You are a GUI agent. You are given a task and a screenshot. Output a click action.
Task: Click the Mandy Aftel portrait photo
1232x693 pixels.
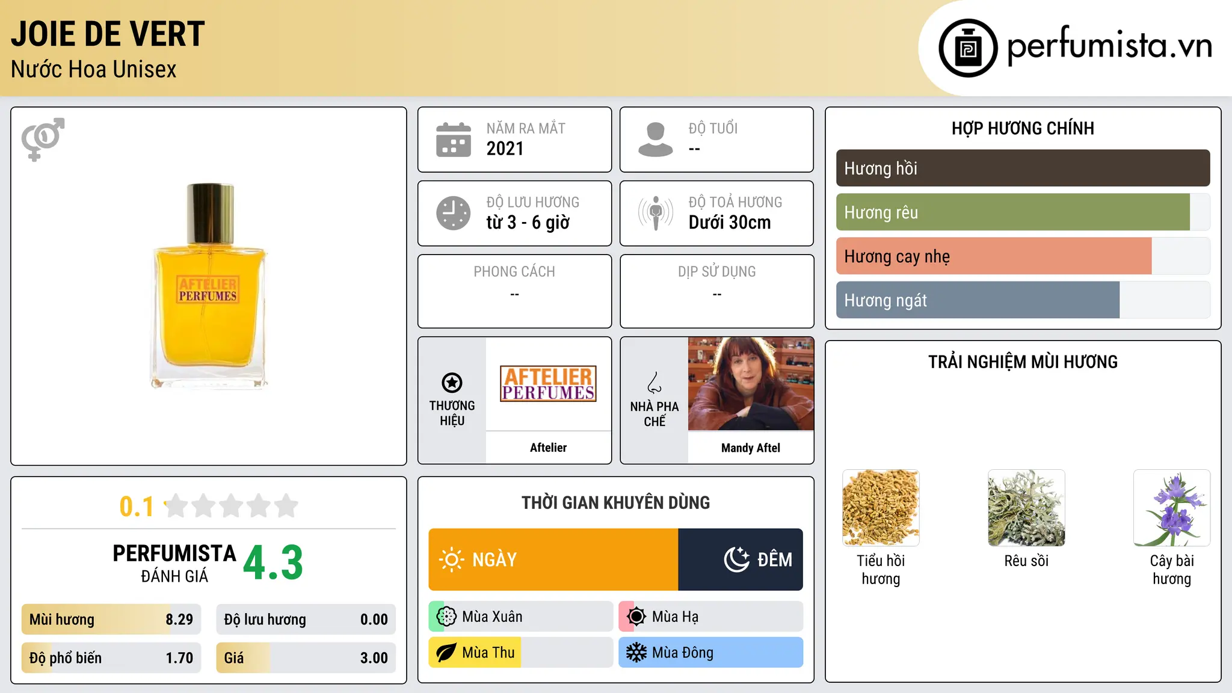(751, 384)
